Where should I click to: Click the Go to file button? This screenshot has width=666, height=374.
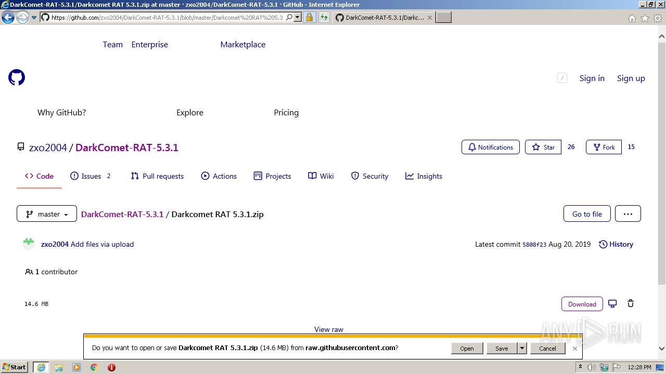coord(587,213)
